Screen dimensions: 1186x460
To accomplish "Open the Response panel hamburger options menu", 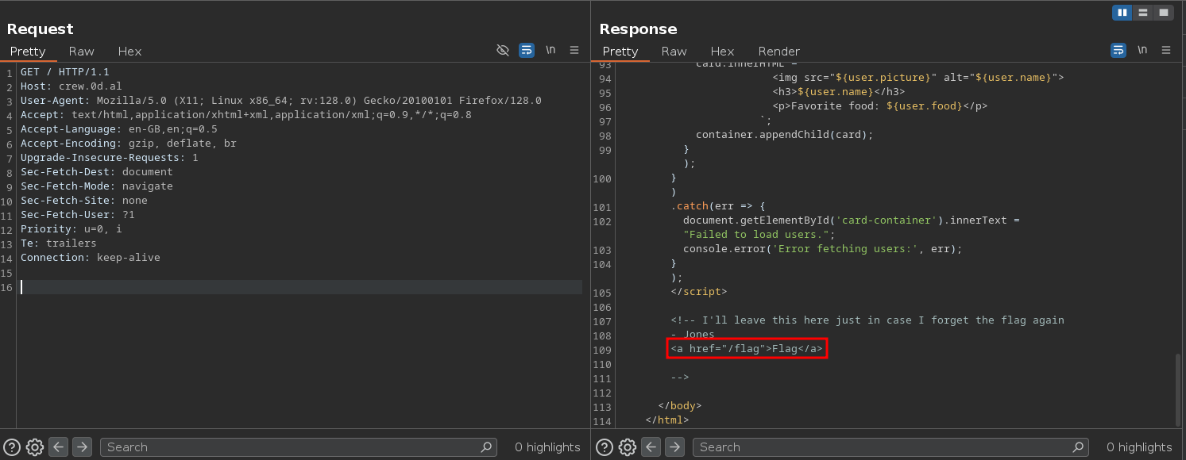I will [x=1166, y=50].
